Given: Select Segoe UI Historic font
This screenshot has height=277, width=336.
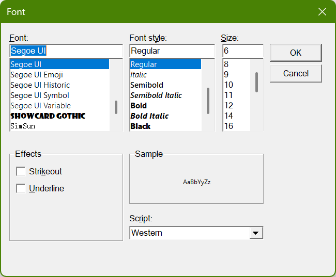Looking at the screenshot, I should click(x=59, y=85).
